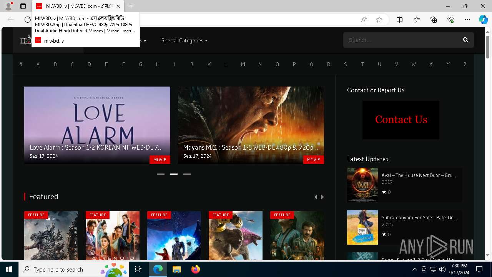Open Copilot sidebar icon
Viewport: 492px width, 277px height.
pos(483,20)
